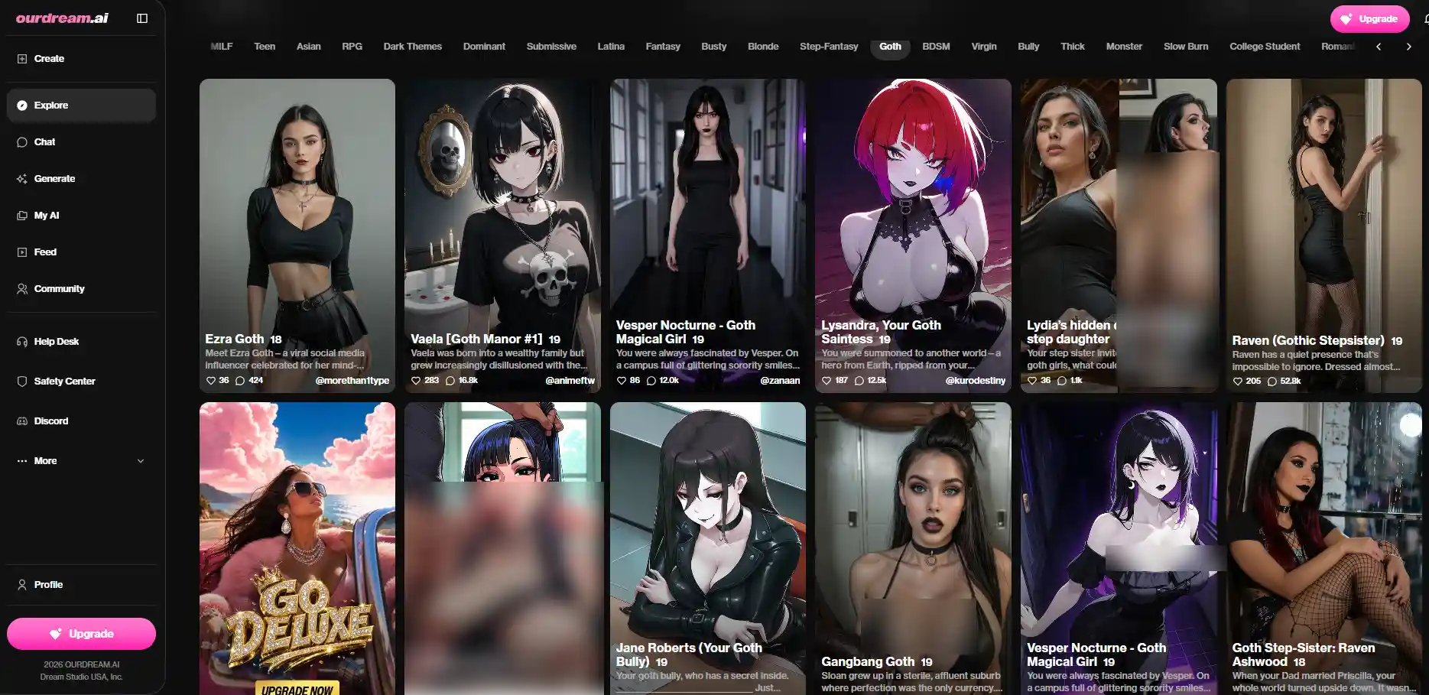
Task: Like the Ezra Goth card heart
Action: [x=211, y=380]
